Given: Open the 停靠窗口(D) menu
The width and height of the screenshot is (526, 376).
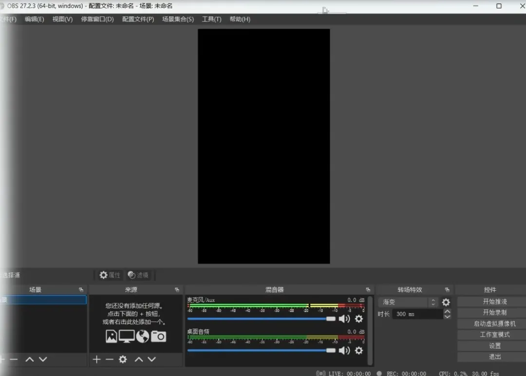Looking at the screenshot, I should [x=97, y=19].
